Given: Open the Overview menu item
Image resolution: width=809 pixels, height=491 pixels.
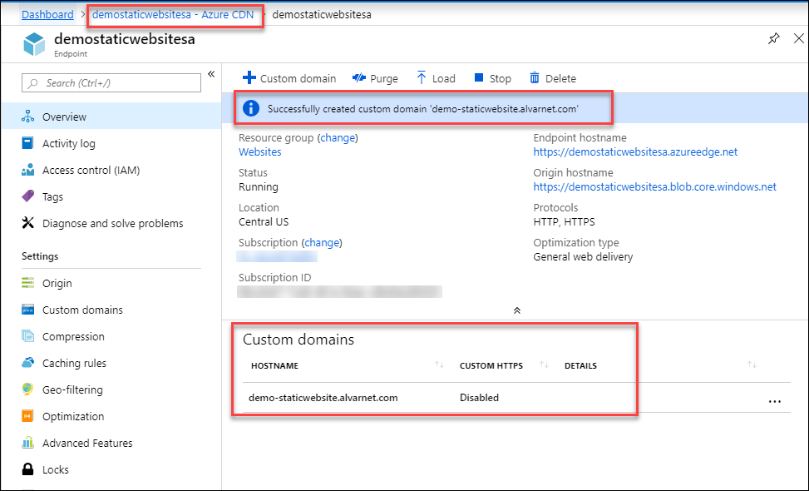Looking at the screenshot, I should click(x=111, y=117).
